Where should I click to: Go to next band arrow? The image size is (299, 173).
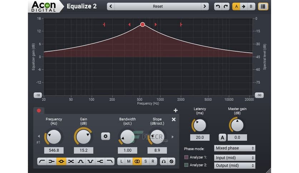tap(173, 137)
